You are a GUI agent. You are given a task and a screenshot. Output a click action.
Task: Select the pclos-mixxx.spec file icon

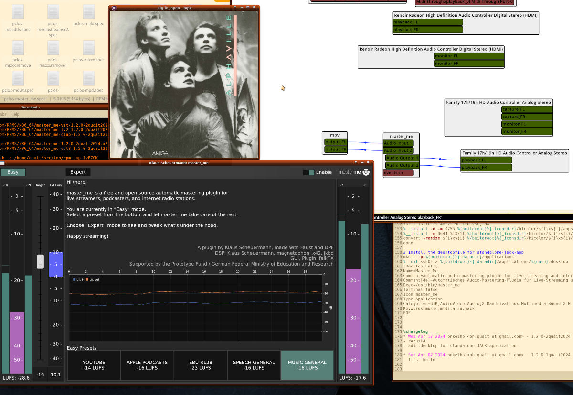pyautogui.click(x=88, y=48)
